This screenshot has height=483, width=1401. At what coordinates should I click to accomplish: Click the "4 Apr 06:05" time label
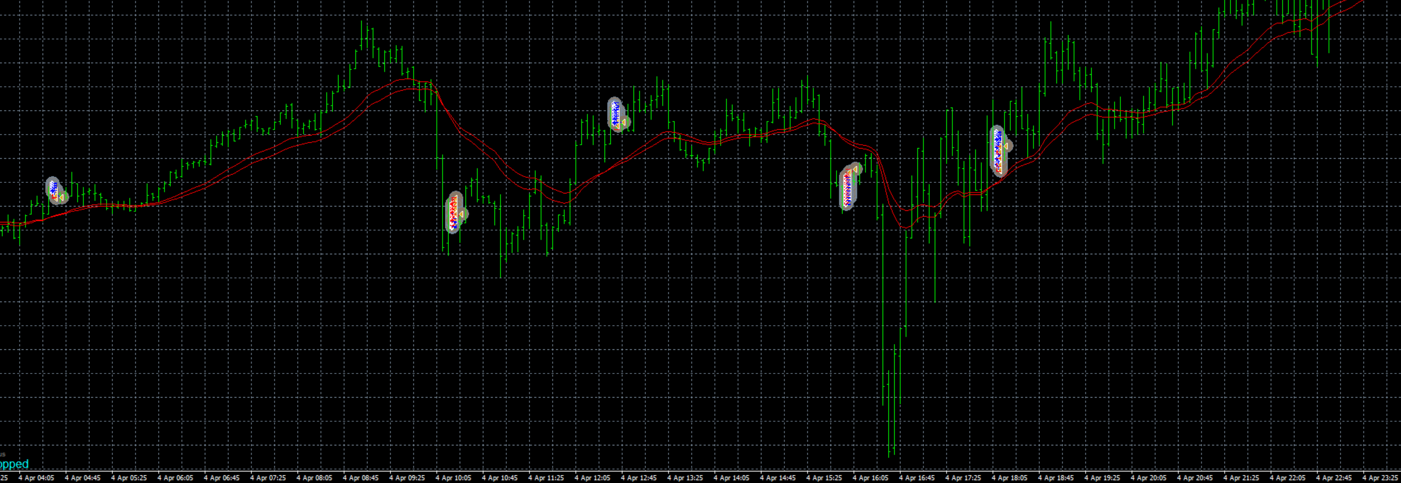[175, 478]
